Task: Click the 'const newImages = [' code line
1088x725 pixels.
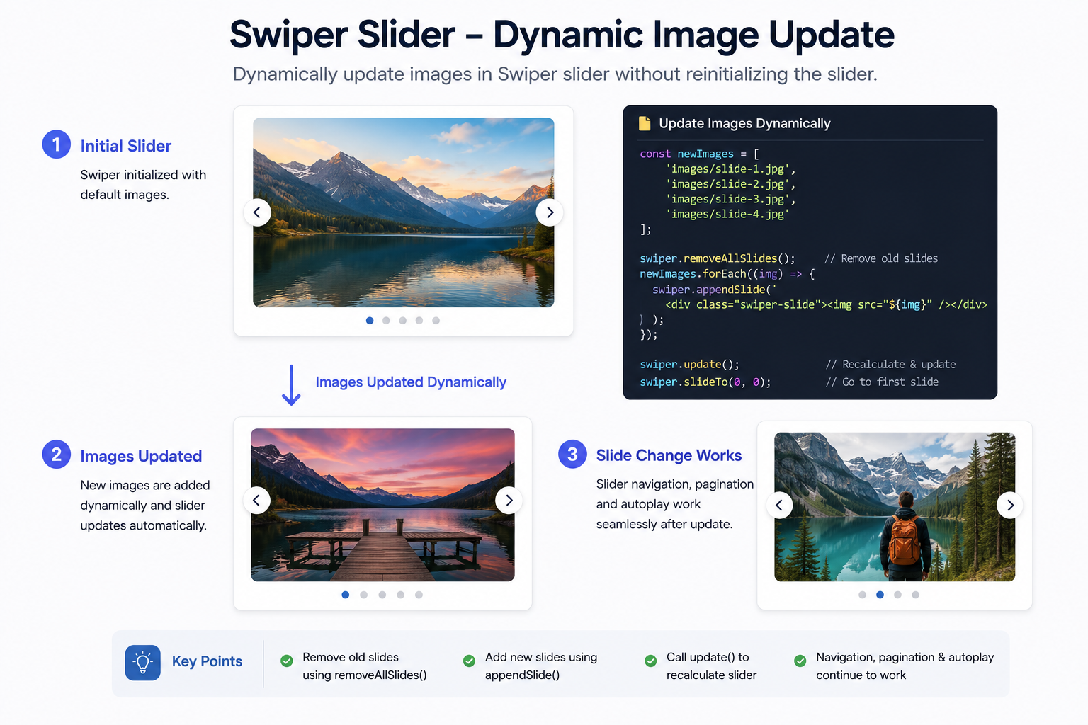Action: pyautogui.click(x=699, y=154)
